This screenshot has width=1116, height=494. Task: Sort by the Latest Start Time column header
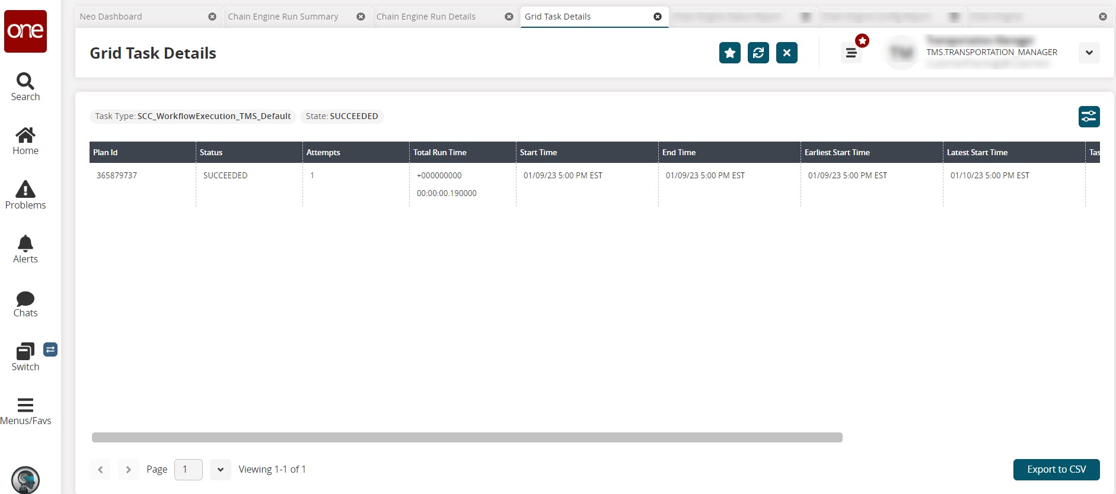click(1014, 152)
